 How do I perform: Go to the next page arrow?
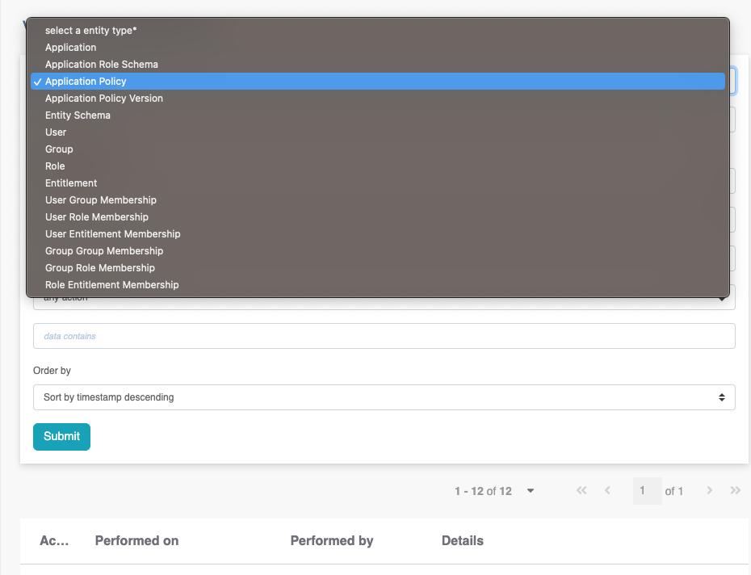709,490
